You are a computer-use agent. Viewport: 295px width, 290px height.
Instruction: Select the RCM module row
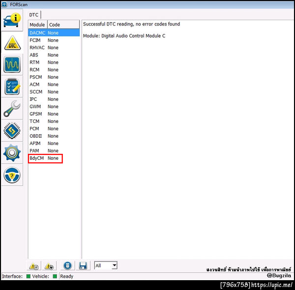pyautogui.click(x=54, y=70)
